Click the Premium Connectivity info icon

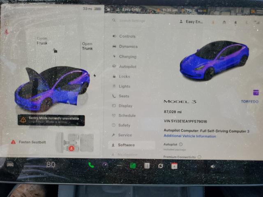[199, 157]
